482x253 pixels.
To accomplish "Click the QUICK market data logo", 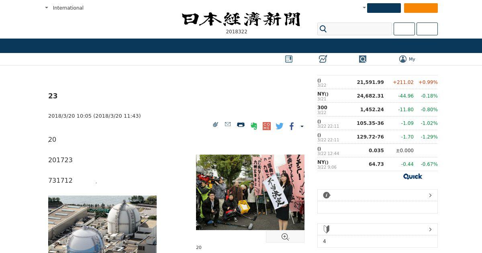I will click(x=413, y=176).
